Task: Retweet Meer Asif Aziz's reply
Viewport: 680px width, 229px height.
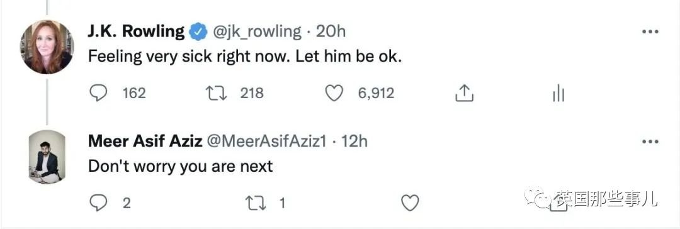Action: [256, 203]
